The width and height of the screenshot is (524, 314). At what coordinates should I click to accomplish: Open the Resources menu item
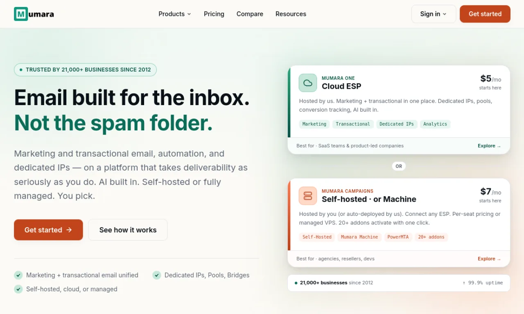[x=291, y=14]
